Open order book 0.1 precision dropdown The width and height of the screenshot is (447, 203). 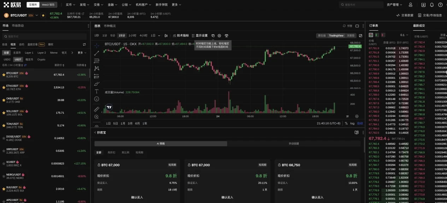point(404,35)
